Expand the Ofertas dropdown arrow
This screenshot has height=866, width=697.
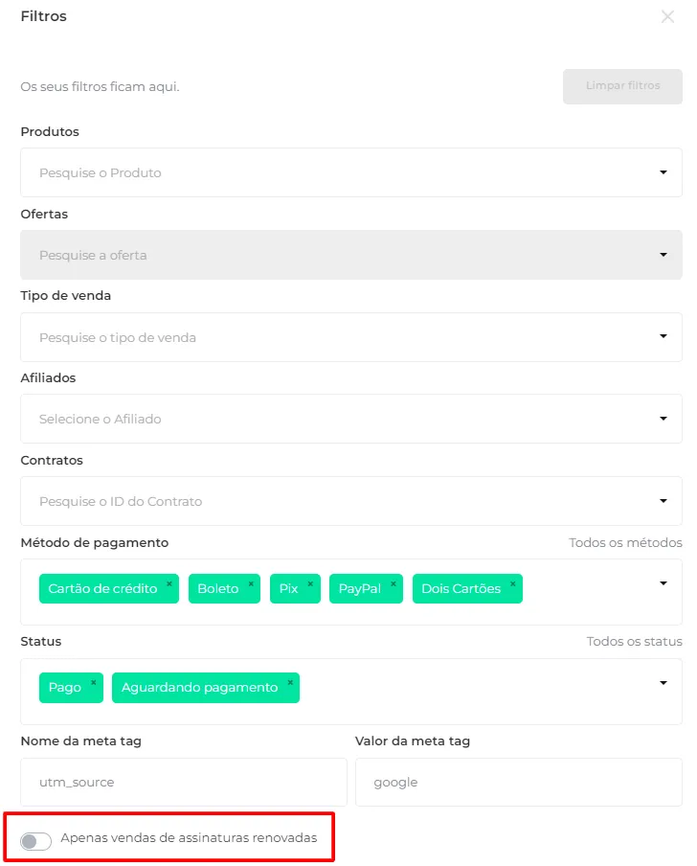coord(663,255)
